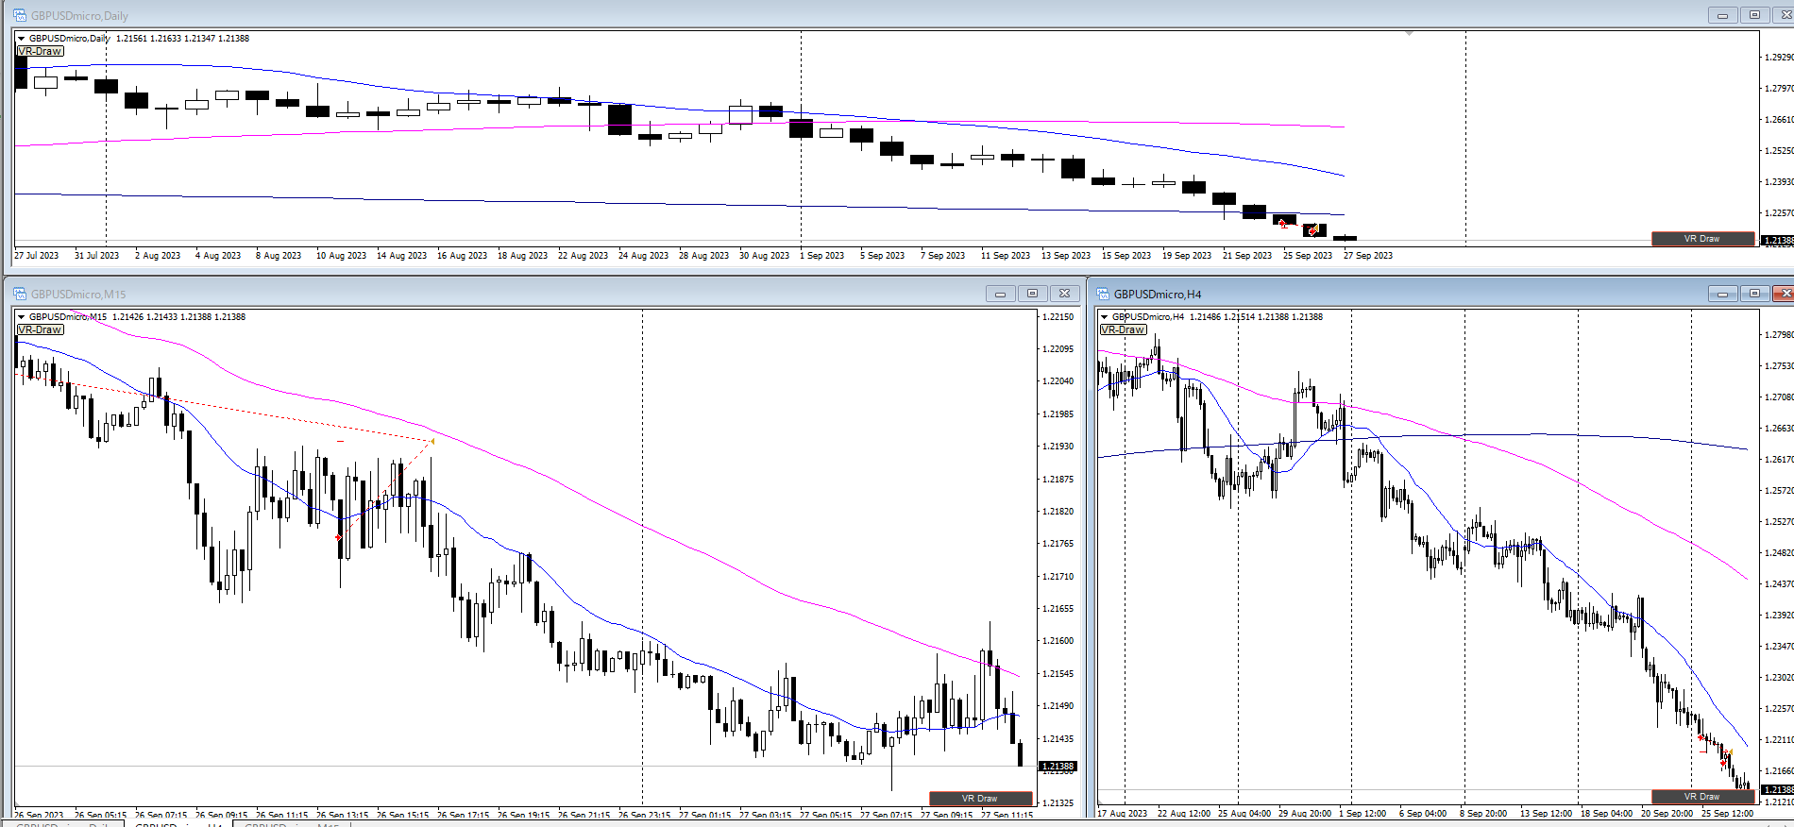Click the GBPUSDmicro,H4 window title text

tap(1158, 295)
